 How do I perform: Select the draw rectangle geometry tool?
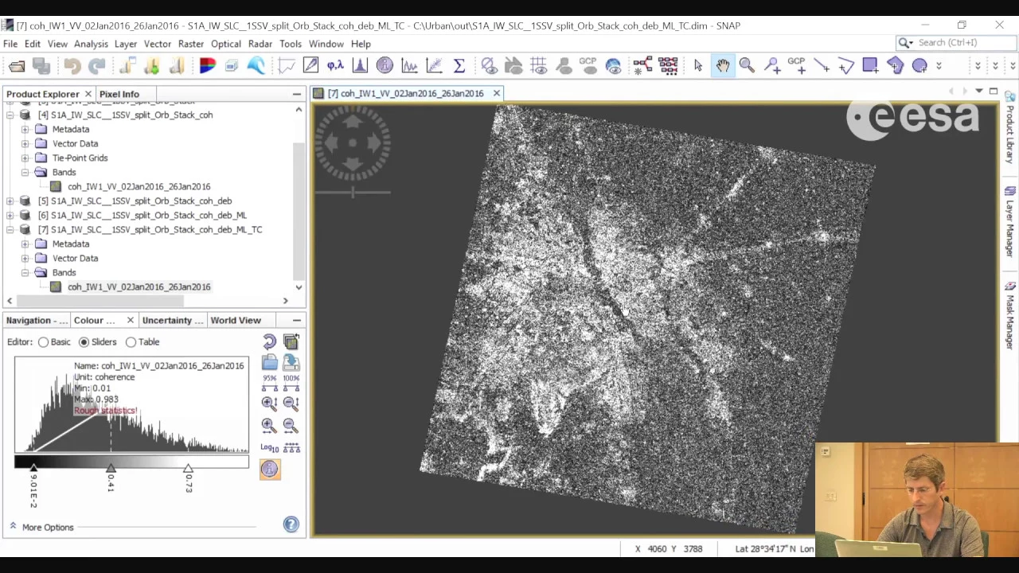[x=870, y=66]
